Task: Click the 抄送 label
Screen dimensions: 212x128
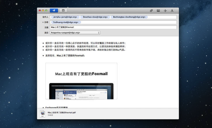Action: pyautogui.click(x=46, y=22)
